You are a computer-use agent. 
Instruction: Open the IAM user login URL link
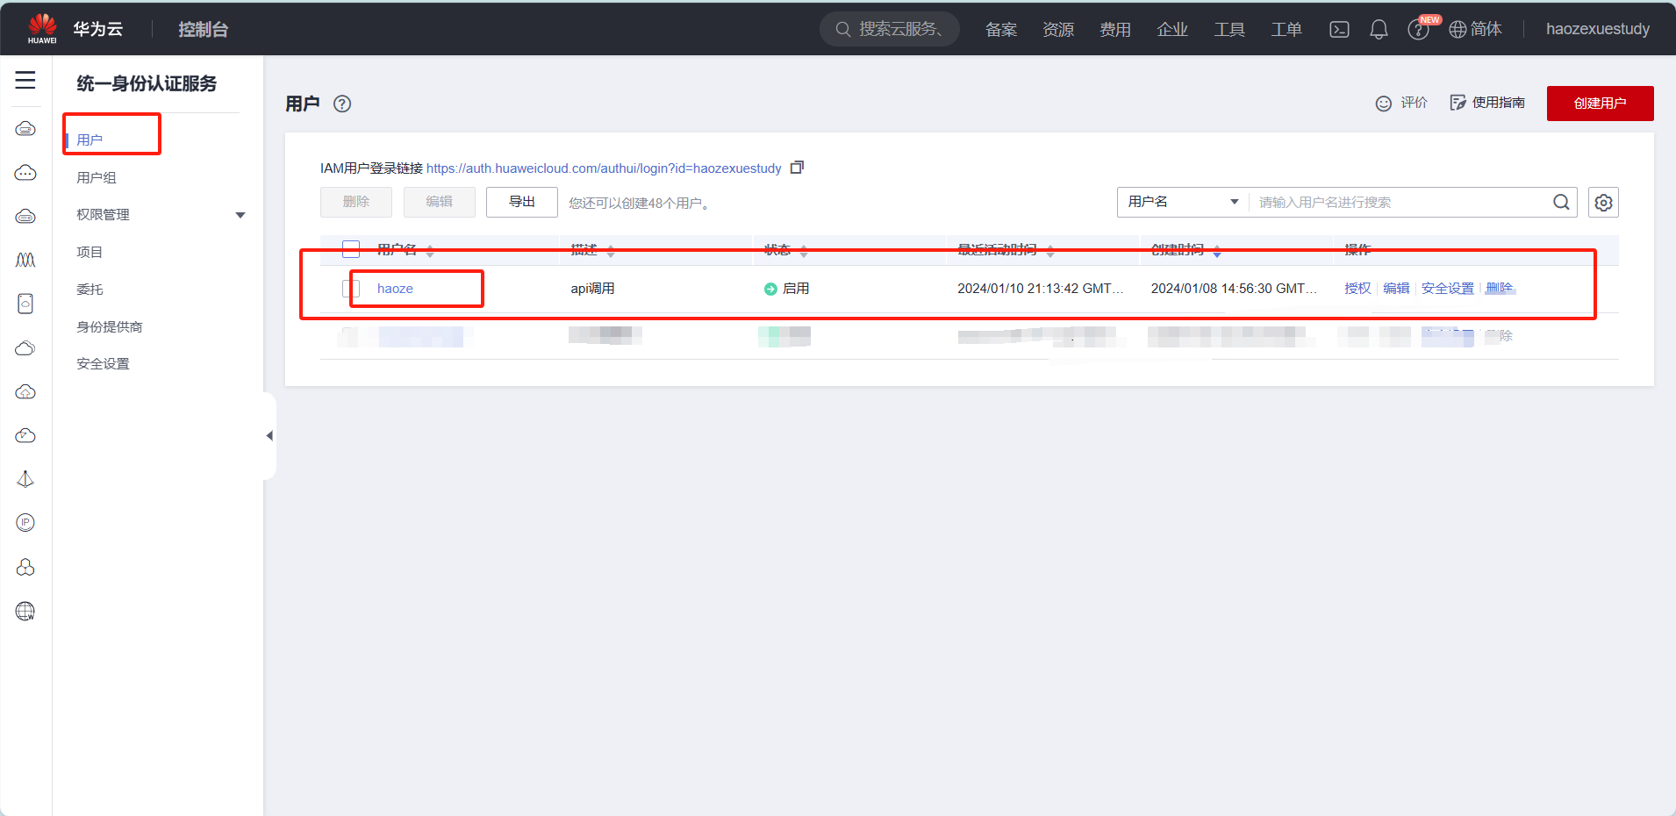pos(604,168)
